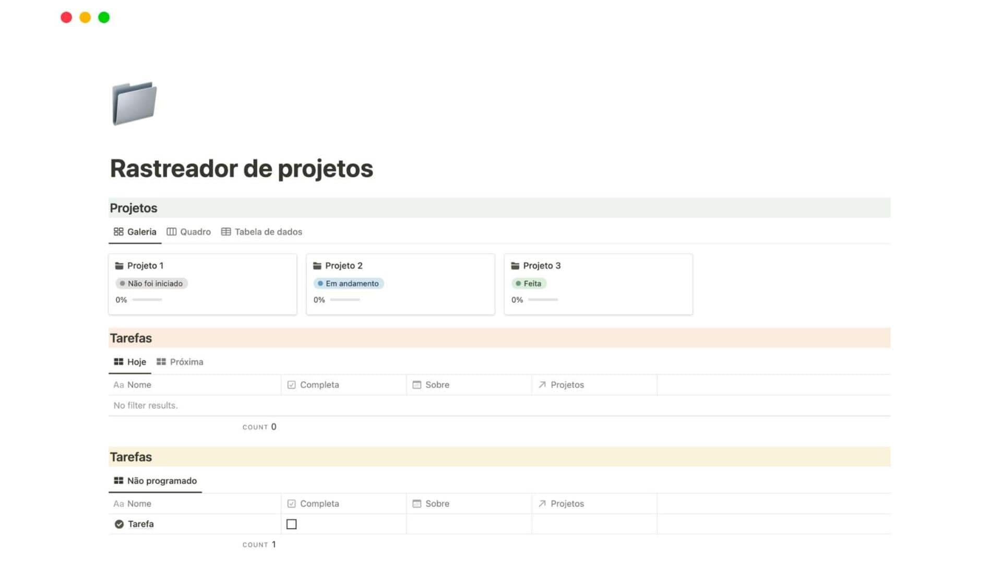
Task: Click the Não programado gallery icon
Action: click(117, 481)
